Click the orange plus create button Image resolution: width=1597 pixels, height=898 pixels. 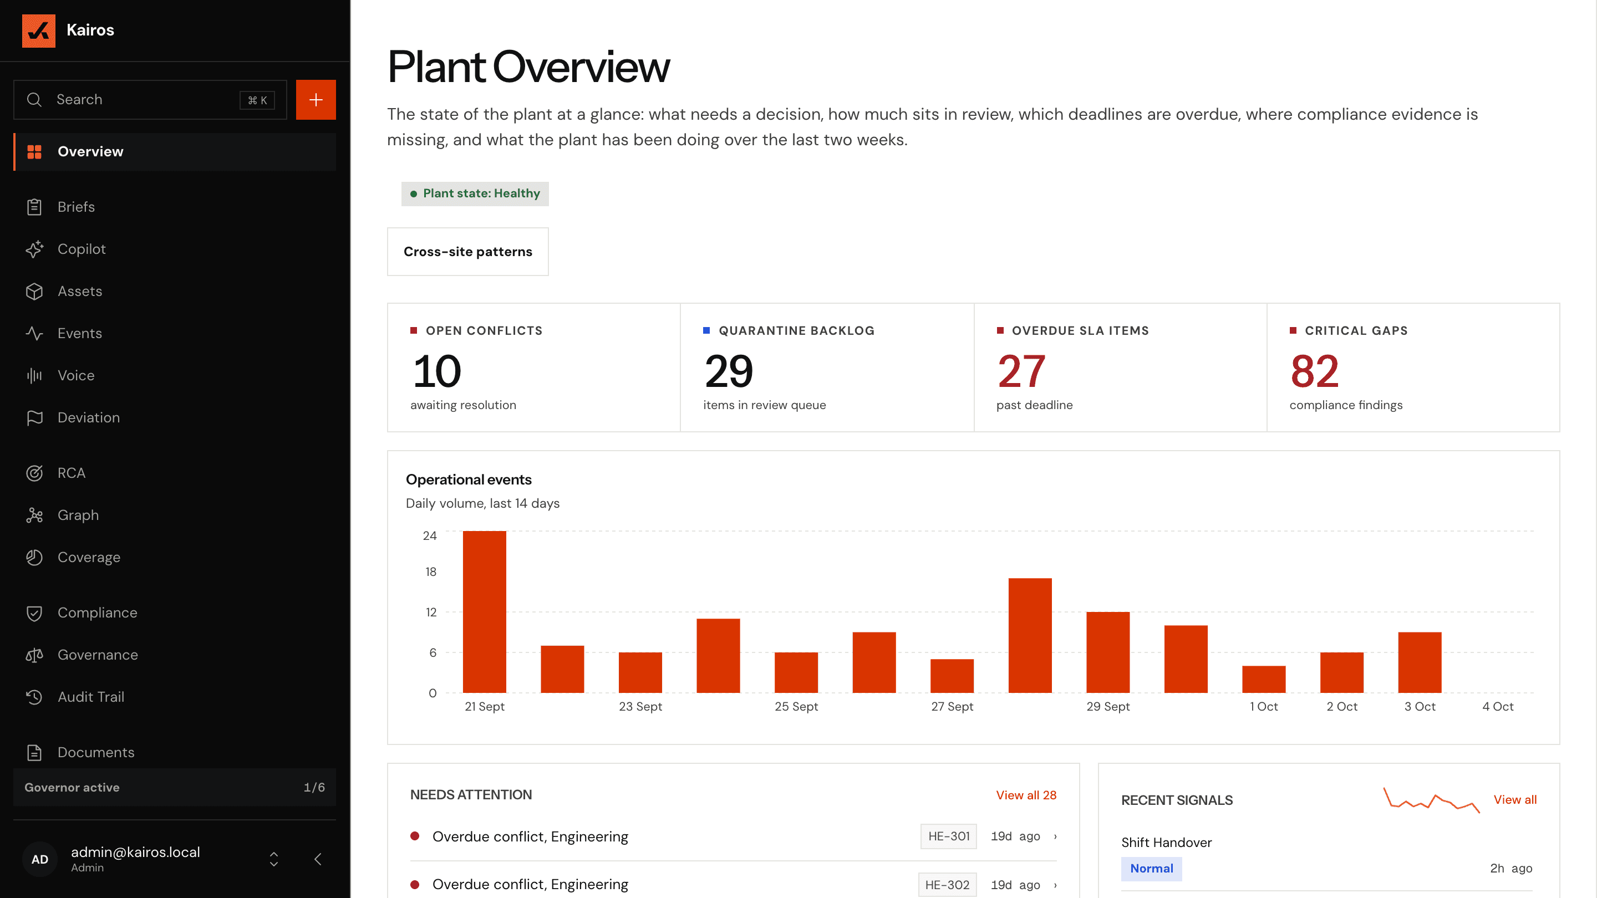coord(316,100)
